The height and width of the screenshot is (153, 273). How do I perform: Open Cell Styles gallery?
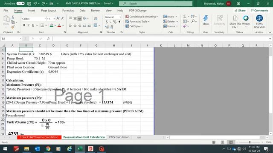pyautogui.click(x=134, y=26)
